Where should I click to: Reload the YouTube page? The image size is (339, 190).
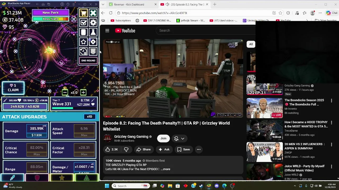tap(111, 13)
